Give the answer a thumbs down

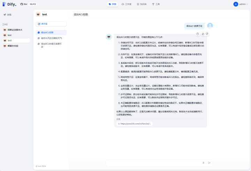tap(207, 34)
